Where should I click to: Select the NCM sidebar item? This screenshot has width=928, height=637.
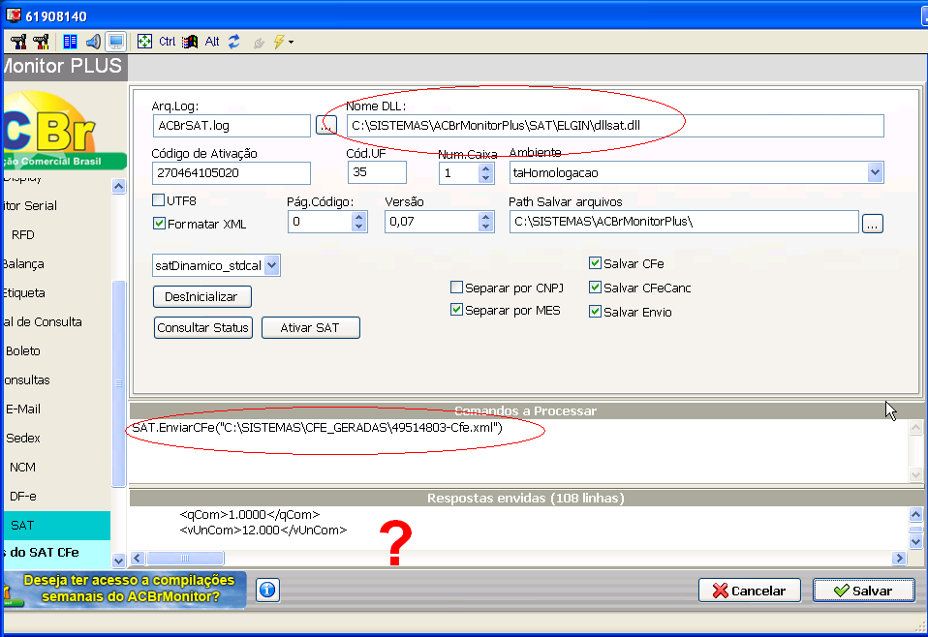click(x=57, y=468)
